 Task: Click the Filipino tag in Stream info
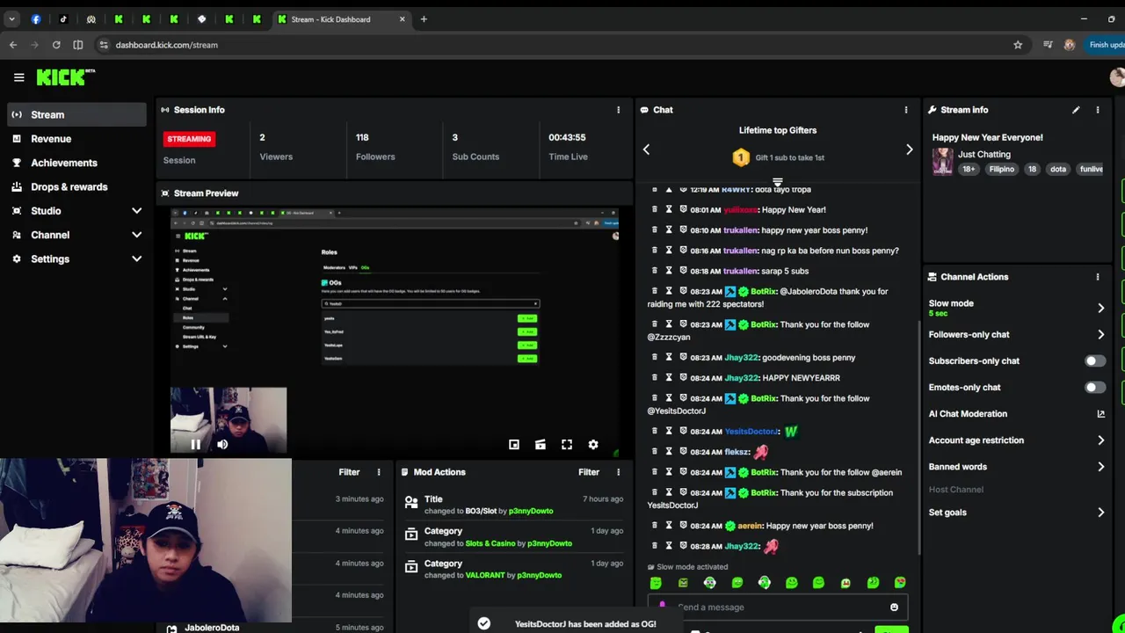(1001, 169)
